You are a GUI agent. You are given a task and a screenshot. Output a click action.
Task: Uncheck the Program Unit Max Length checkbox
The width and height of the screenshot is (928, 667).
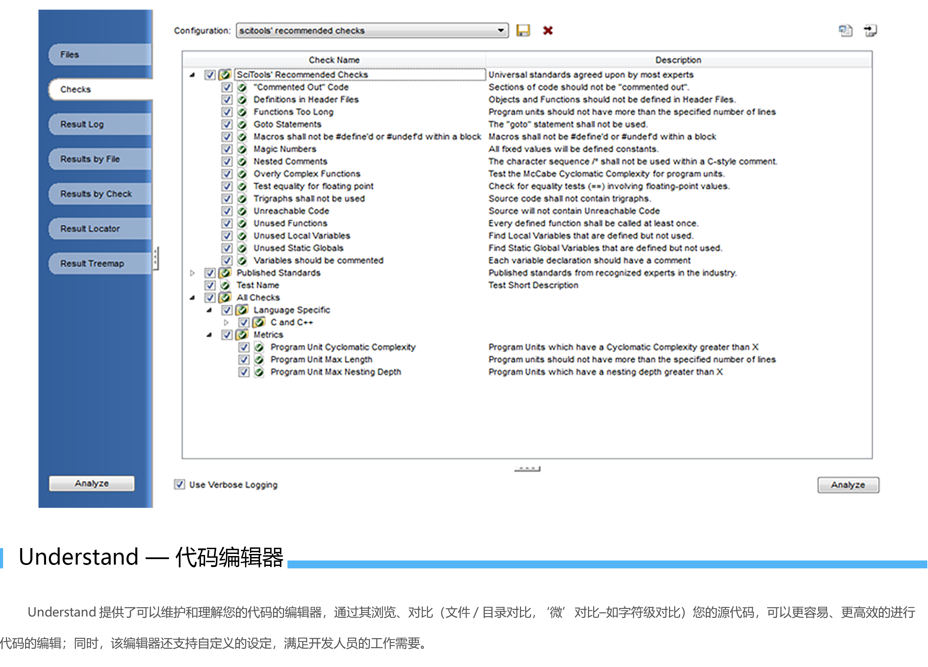[244, 359]
